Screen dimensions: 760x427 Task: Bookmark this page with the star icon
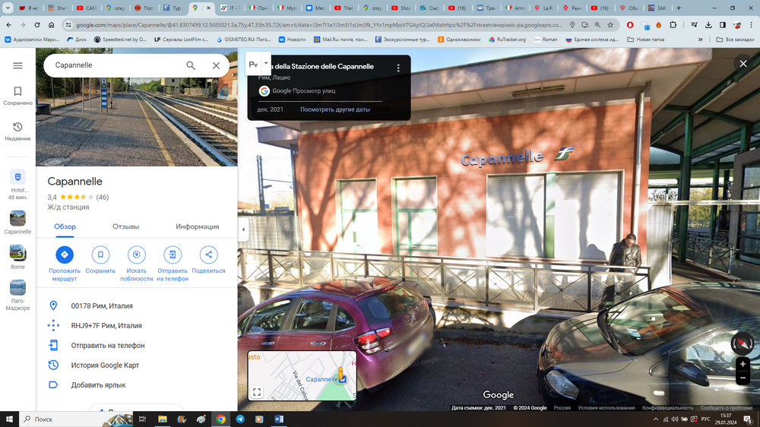[x=610, y=25]
